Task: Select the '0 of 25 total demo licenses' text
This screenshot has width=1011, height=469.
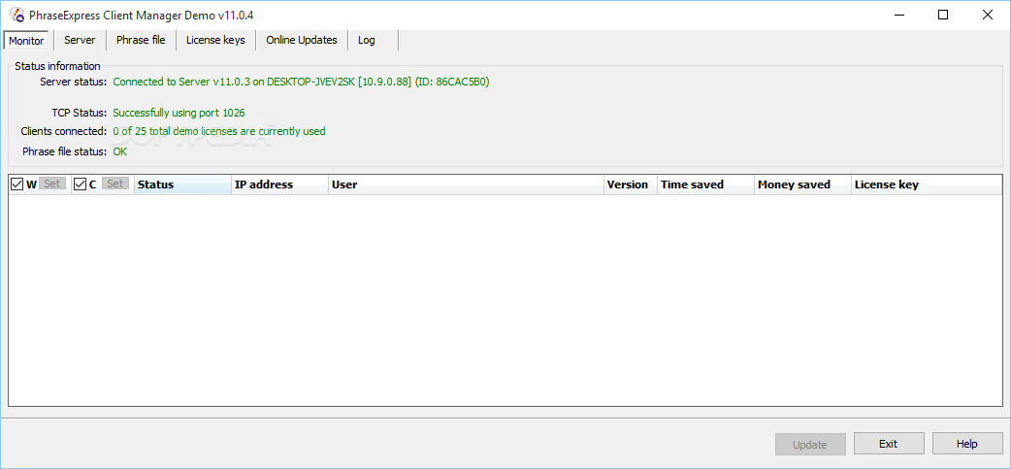Action: (219, 131)
